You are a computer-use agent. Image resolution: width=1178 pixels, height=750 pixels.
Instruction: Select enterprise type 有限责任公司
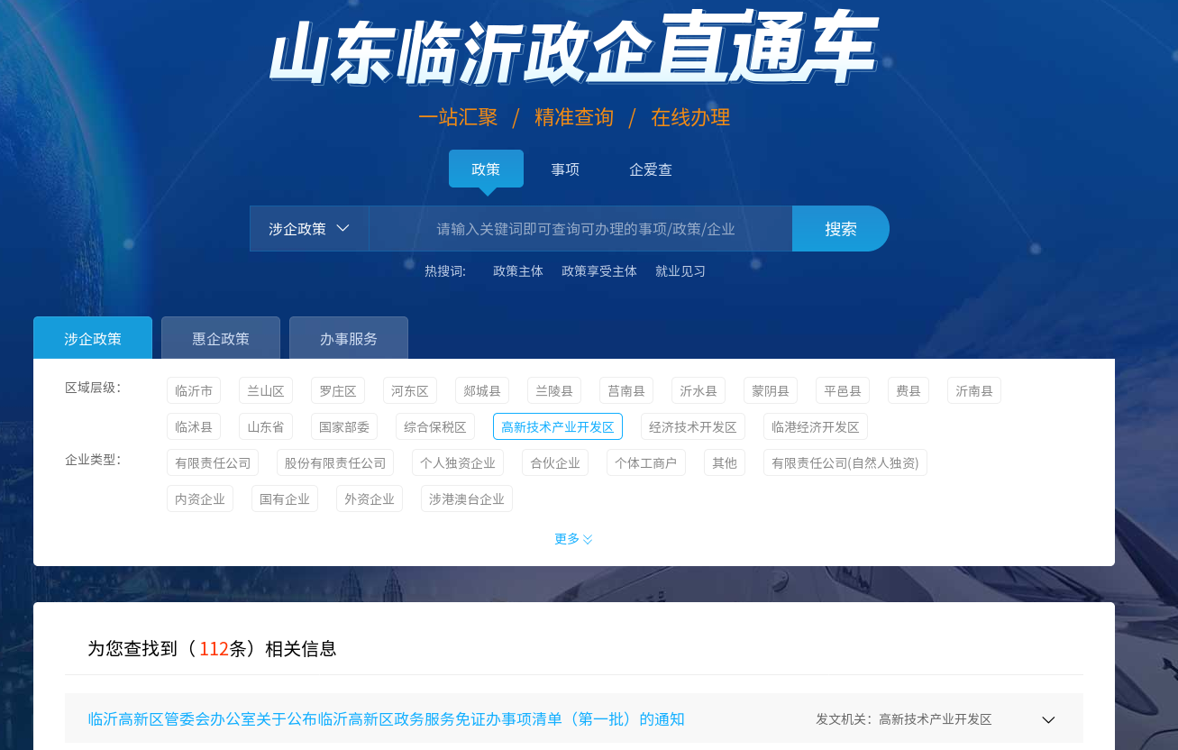click(213, 462)
